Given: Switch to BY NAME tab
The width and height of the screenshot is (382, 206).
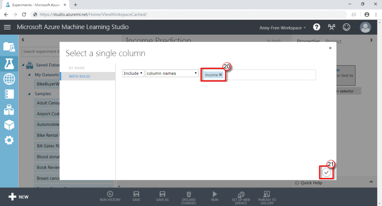Looking at the screenshot, I should [x=77, y=68].
